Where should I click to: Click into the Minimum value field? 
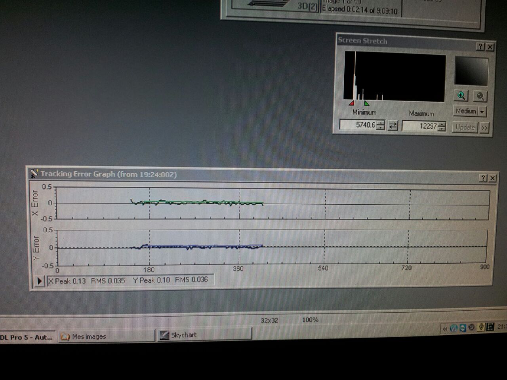358,125
